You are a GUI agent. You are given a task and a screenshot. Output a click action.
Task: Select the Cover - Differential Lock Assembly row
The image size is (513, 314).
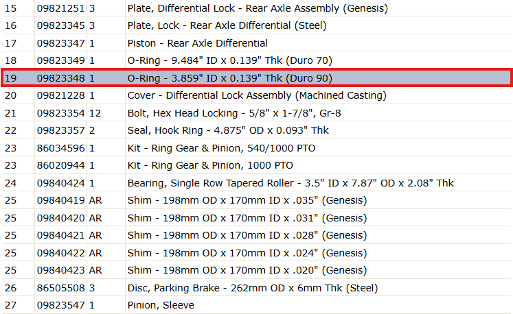click(x=257, y=95)
